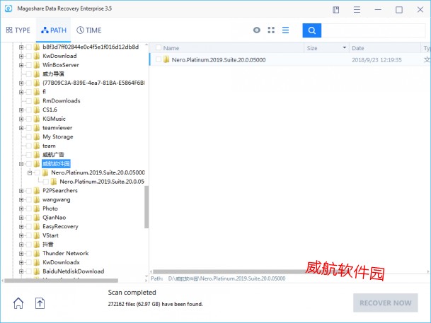Click the tree panel horizontal scrollbar

pyautogui.click(x=62, y=281)
